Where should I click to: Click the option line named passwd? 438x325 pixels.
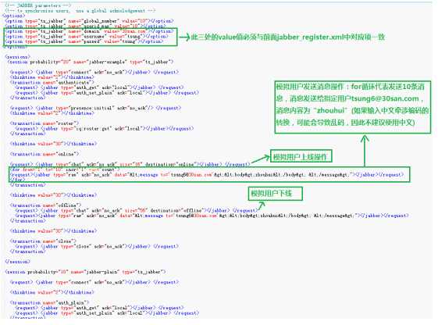(84, 41)
